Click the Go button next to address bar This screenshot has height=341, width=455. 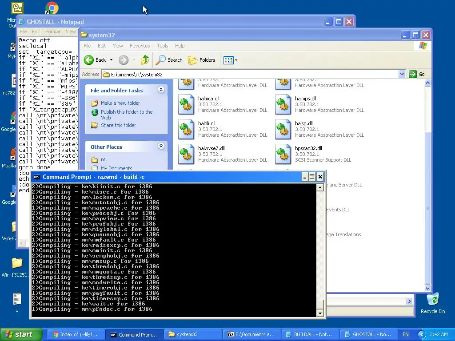coord(417,74)
